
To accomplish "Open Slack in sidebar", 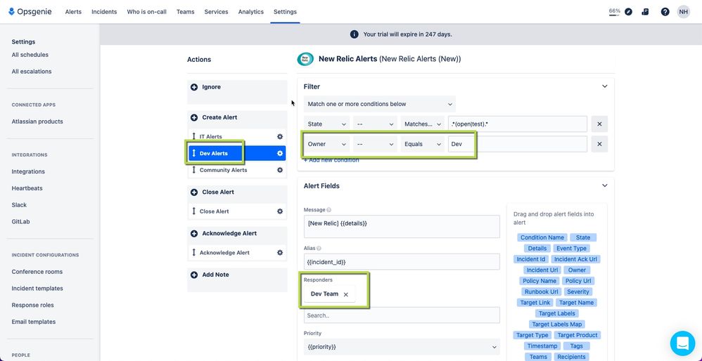I will pyautogui.click(x=19, y=205).
